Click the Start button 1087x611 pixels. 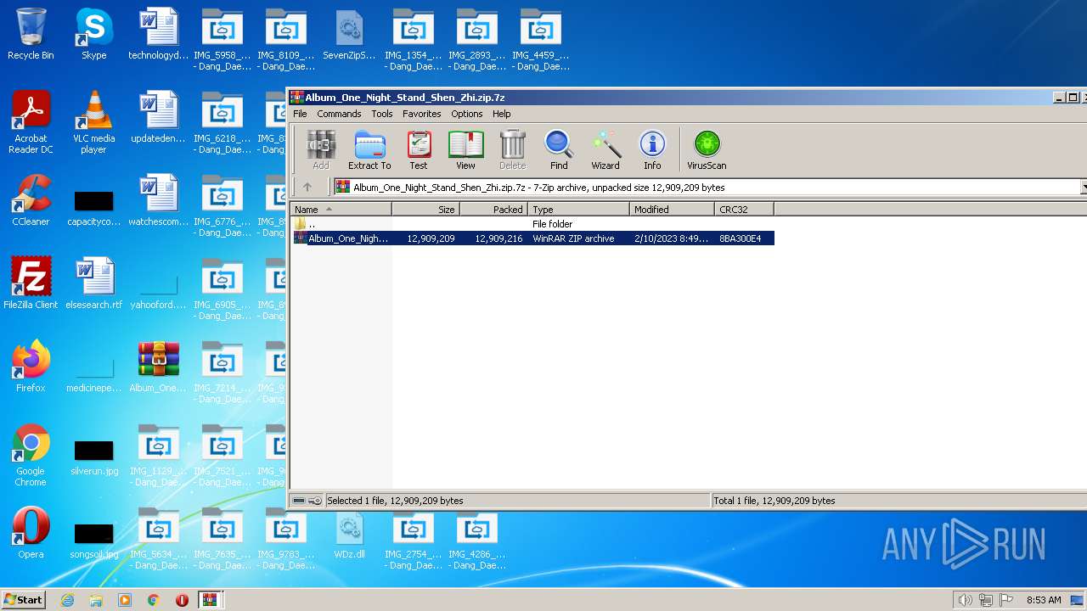tap(24, 599)
